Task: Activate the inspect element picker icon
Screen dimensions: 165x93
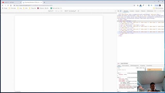Action: [118, 11]
